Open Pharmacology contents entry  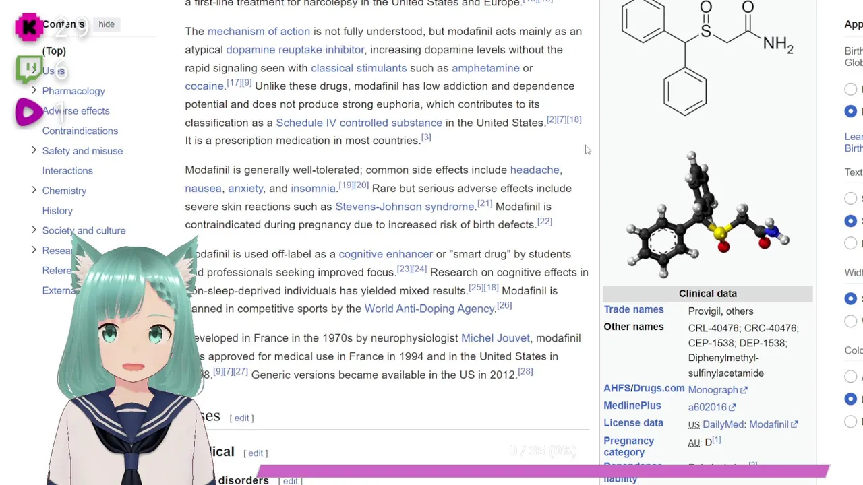73,91
